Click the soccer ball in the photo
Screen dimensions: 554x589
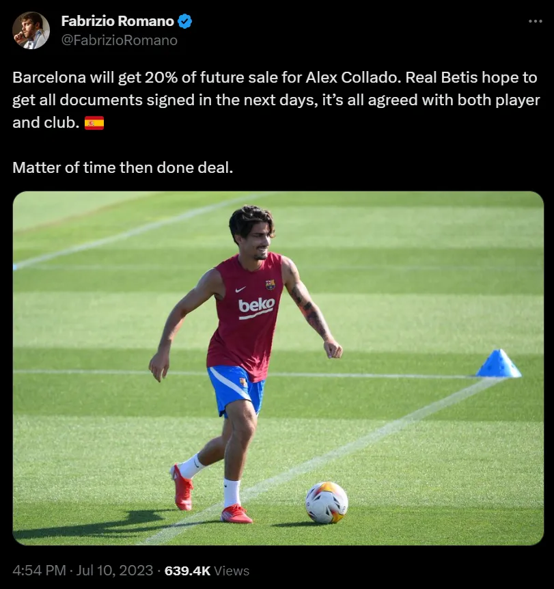point(326,502)
